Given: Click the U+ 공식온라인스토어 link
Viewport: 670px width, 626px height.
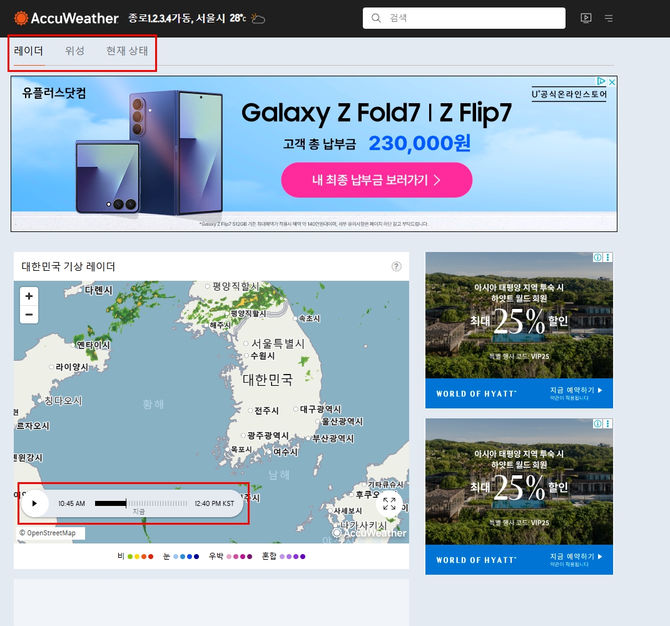Looking at the screenshot, I should (569, 94).
